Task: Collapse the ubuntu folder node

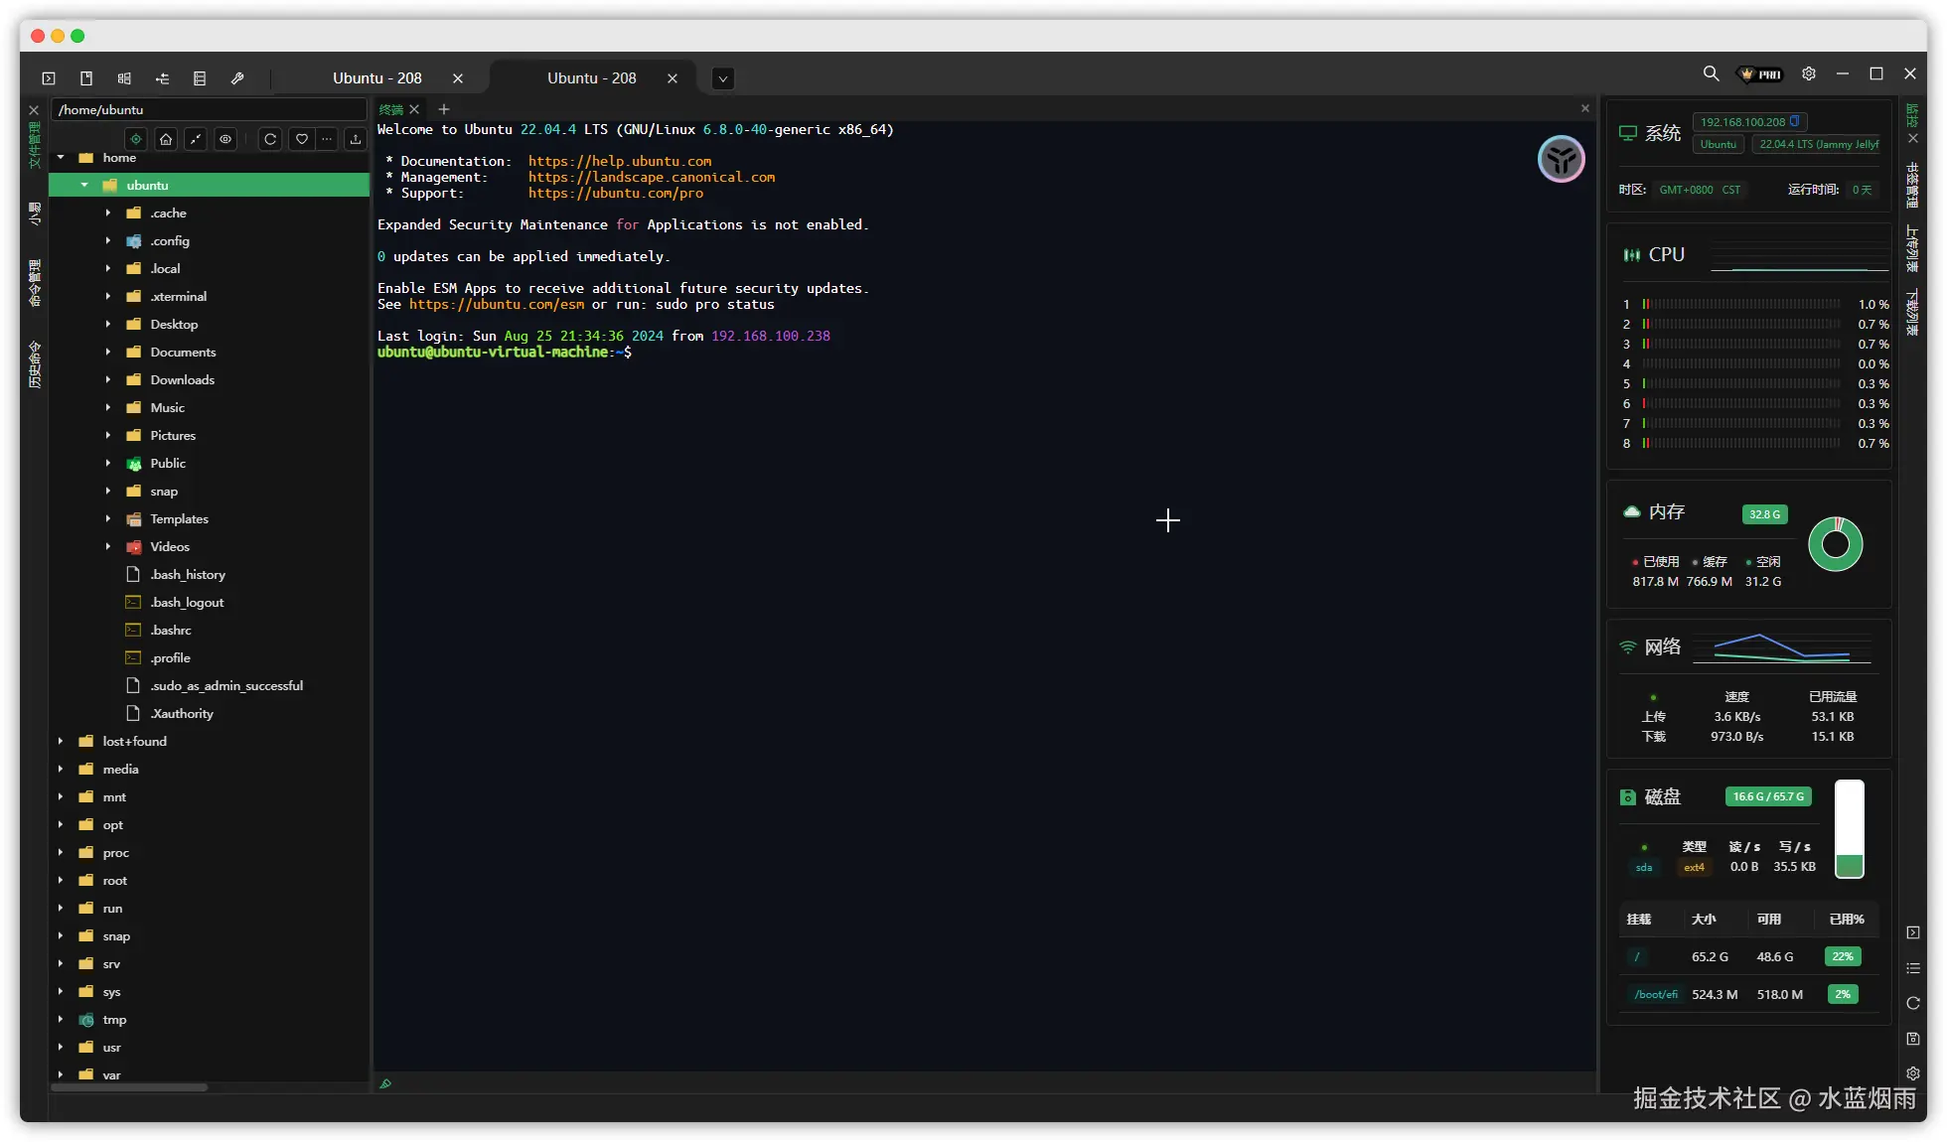Action: pyautogui.click(x=84, y=186)
